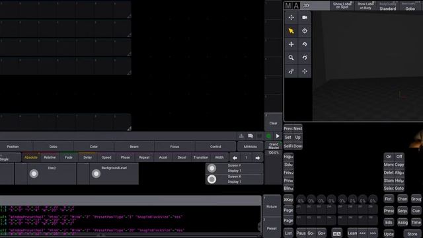Select the plus-shaped move tool in 3D toolbar

[x=291, y=44]
